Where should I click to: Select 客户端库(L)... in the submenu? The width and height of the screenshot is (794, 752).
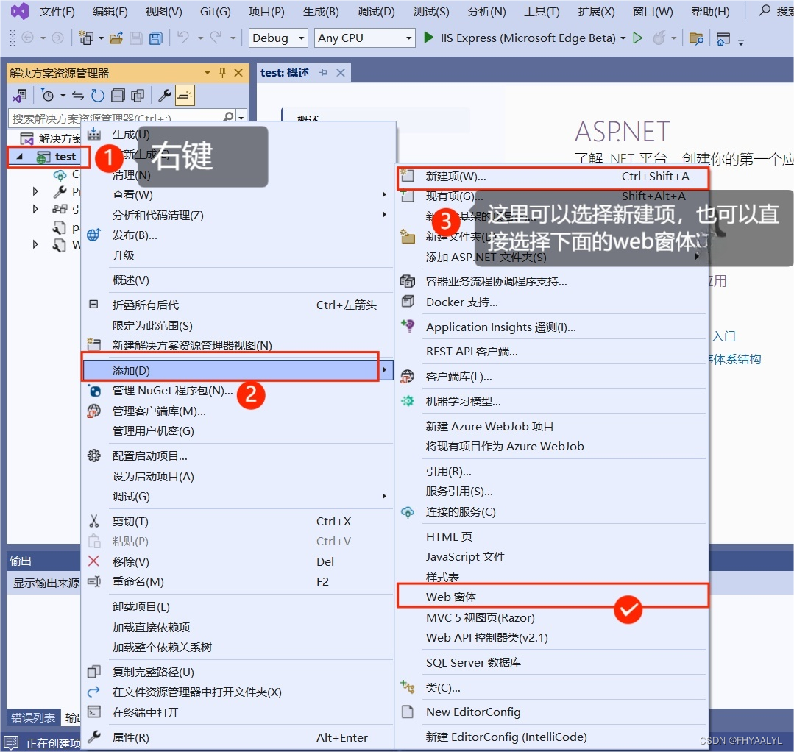tap(552, 376)
